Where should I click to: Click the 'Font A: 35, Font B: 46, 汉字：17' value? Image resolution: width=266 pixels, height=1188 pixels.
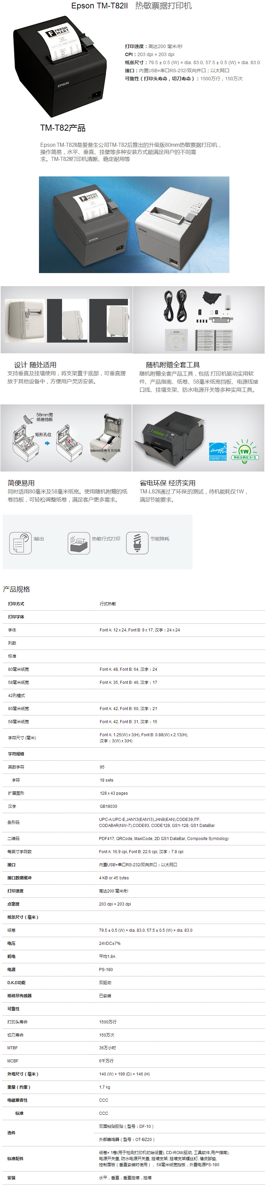128,682
